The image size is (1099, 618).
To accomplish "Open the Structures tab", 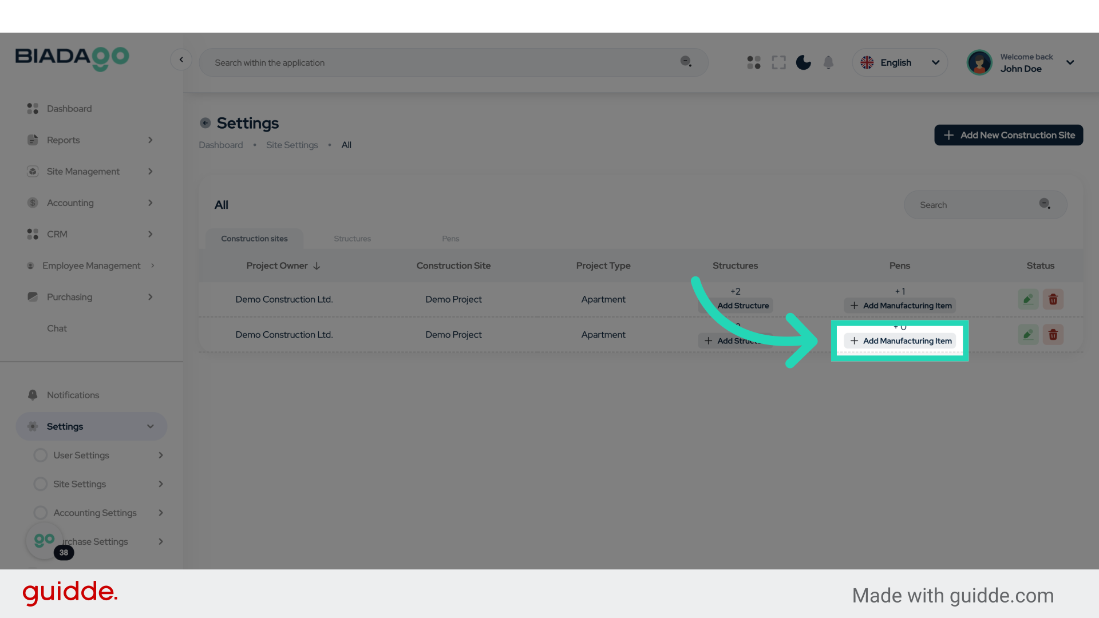I will [x=352, y=239].
